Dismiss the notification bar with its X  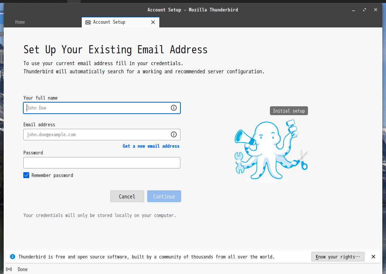click(x=373, y=257)
